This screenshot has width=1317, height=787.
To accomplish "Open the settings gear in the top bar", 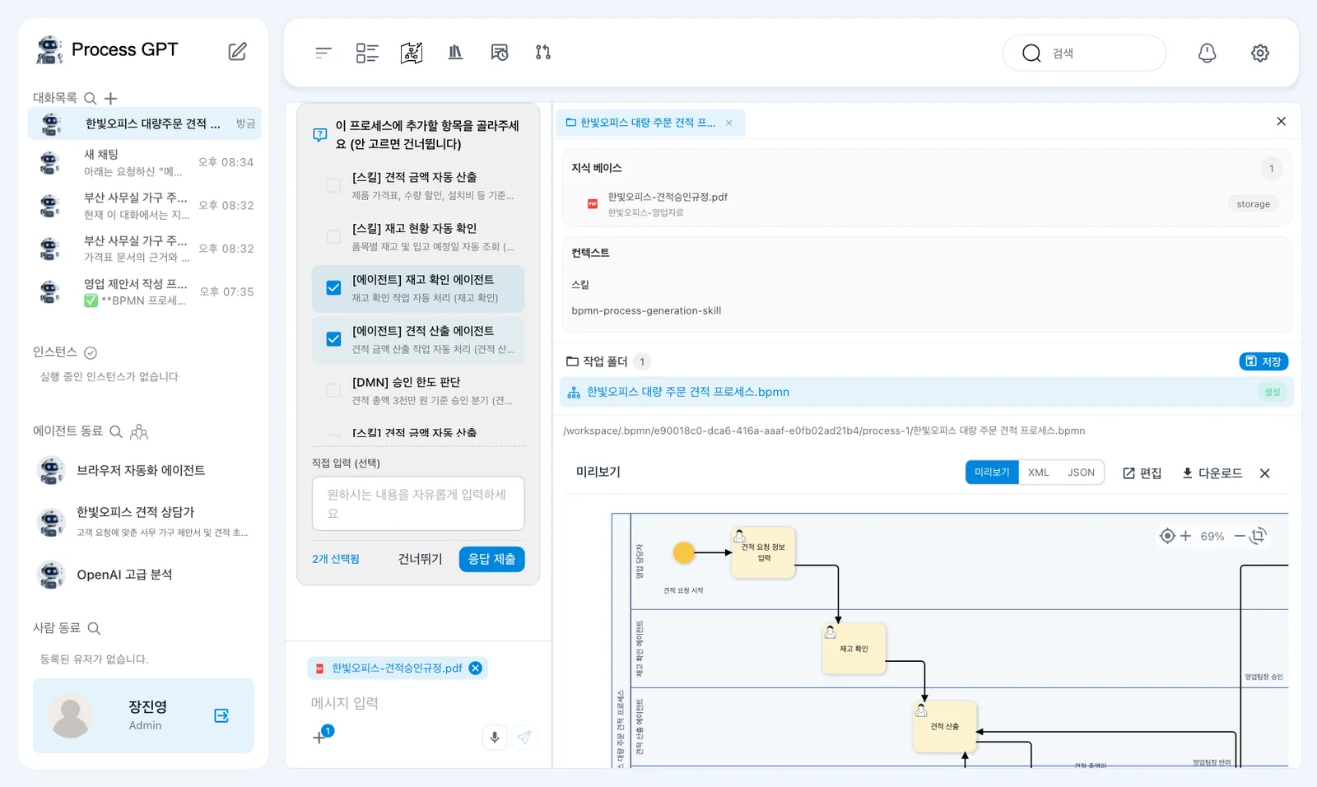I will pyautogui.click(x=1260, y=53).
